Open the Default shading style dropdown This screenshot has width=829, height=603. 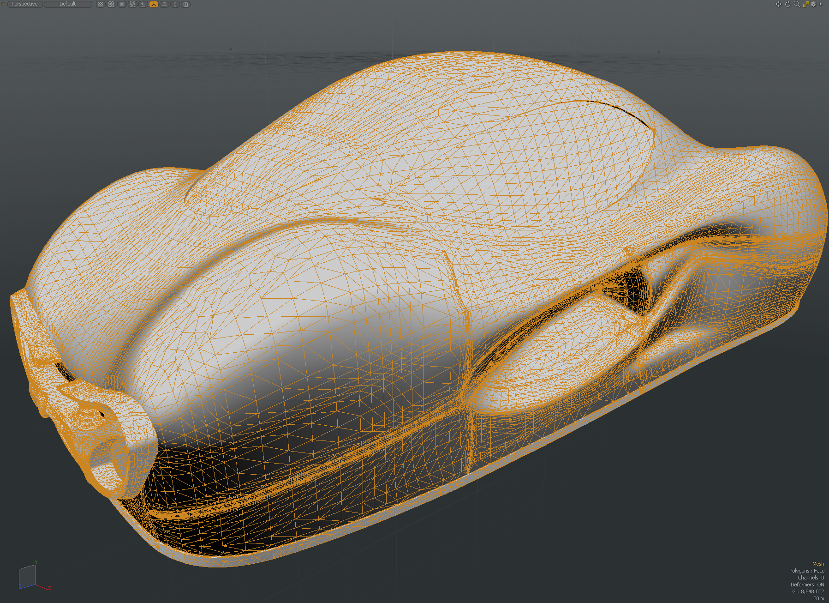68,4
